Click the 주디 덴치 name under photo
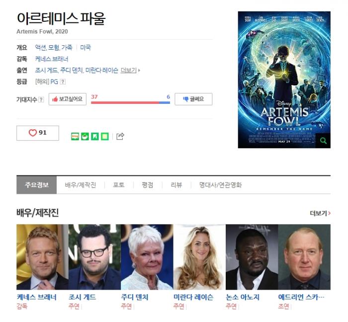This screenshot has width=348, height=322. (x=135, y=297)
